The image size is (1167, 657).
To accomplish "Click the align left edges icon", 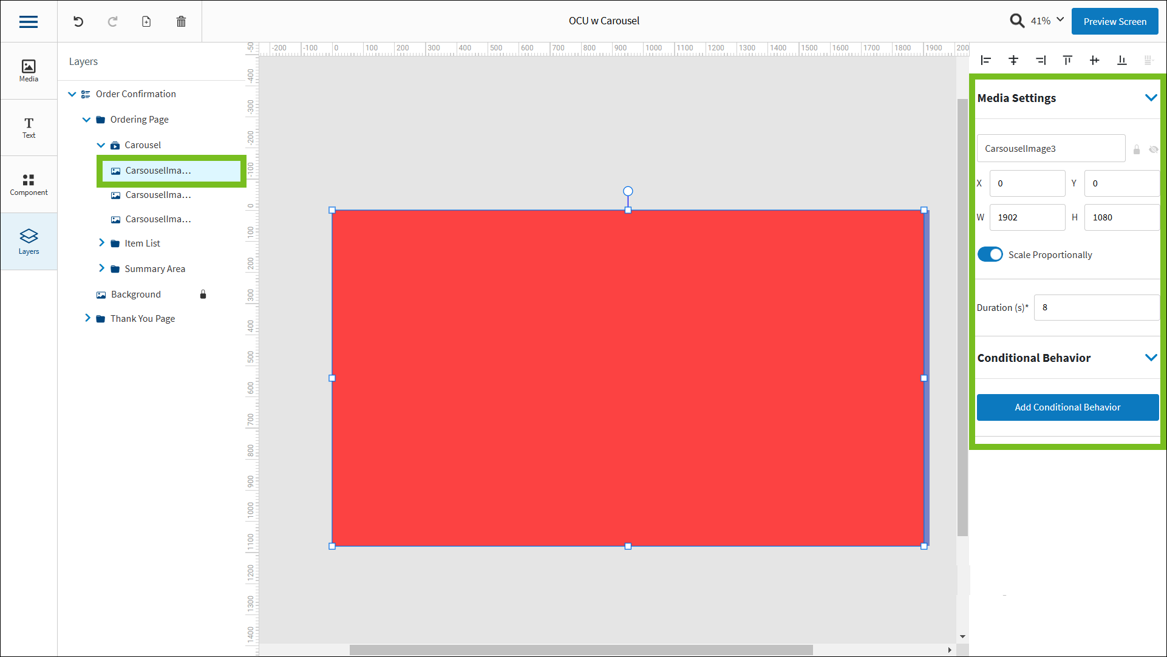I will pos(986,60).
